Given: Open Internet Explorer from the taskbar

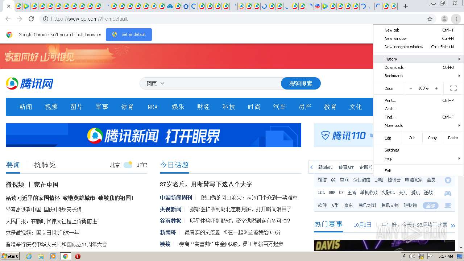Looking at the screenshot, I should (x=29, y=256).
